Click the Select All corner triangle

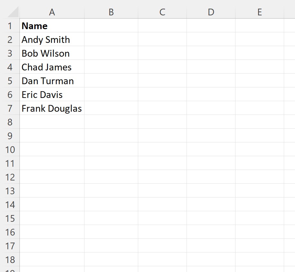[x=11, y=12]
